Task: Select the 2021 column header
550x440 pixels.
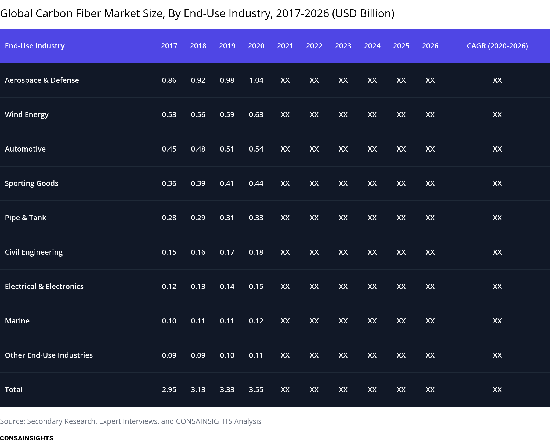Action: click(x=285, y=46)
